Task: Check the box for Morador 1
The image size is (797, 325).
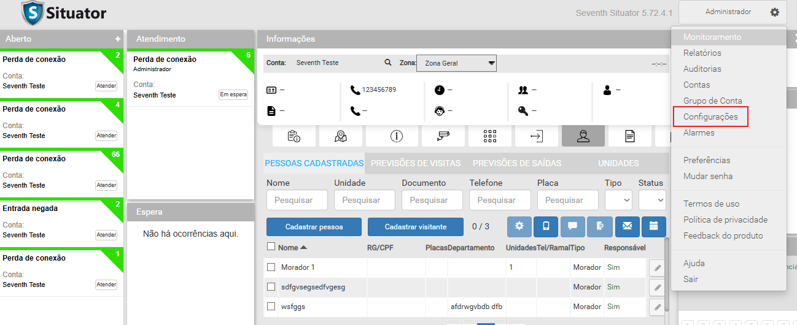Action: (271, 267)
